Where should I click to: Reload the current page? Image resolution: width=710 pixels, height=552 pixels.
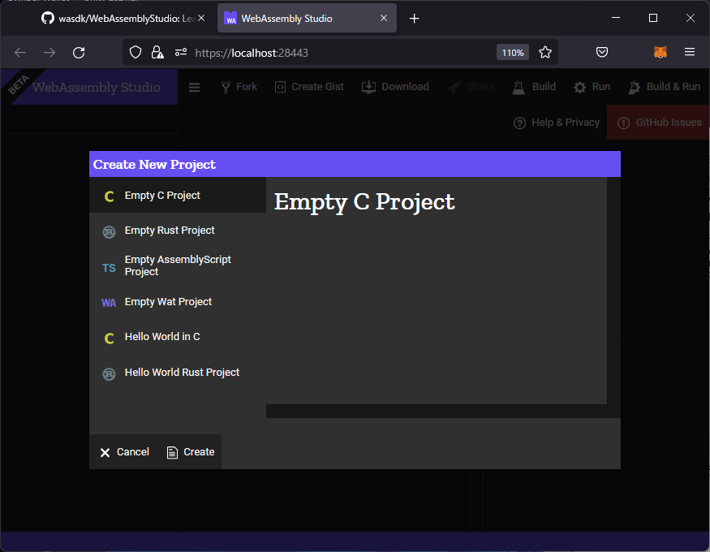79,53
